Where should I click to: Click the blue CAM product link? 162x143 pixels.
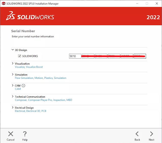(18, 89)
